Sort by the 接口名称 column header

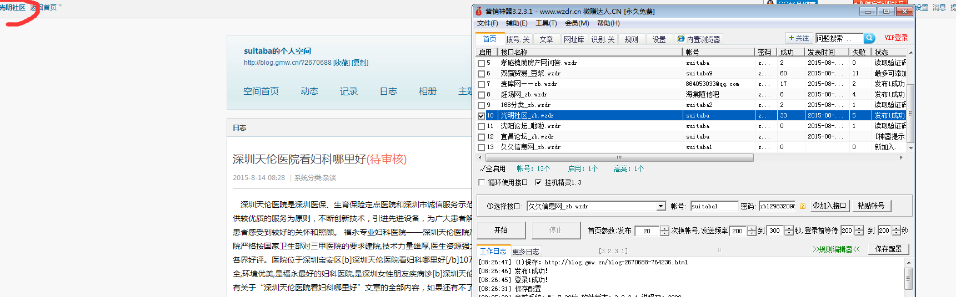pos(590,52)
